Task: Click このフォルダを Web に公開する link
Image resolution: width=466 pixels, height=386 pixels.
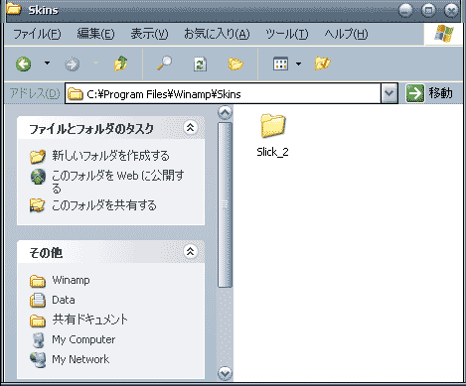Action: pyautogui.click(x=118, y=182)
